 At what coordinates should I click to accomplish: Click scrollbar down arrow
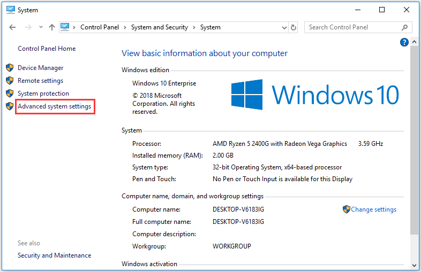pos(414,266)
